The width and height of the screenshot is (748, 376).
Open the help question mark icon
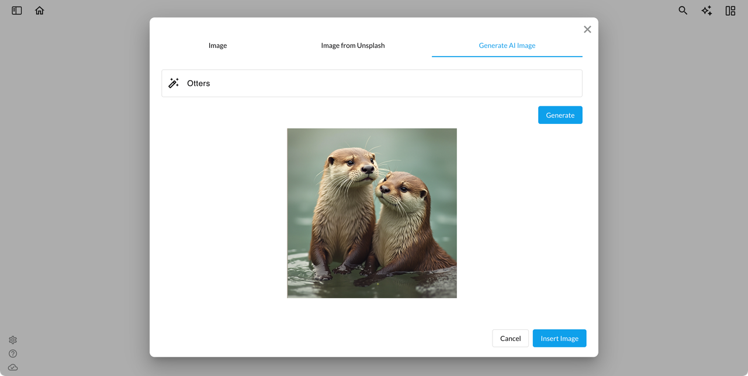pos(13,353)
